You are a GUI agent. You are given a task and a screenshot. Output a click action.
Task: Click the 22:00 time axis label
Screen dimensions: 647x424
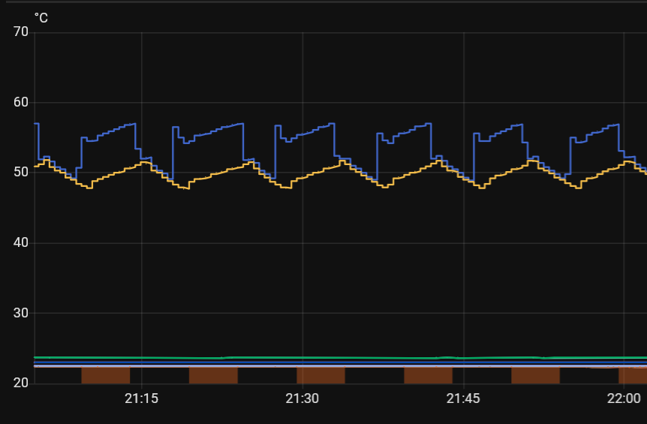624,398
